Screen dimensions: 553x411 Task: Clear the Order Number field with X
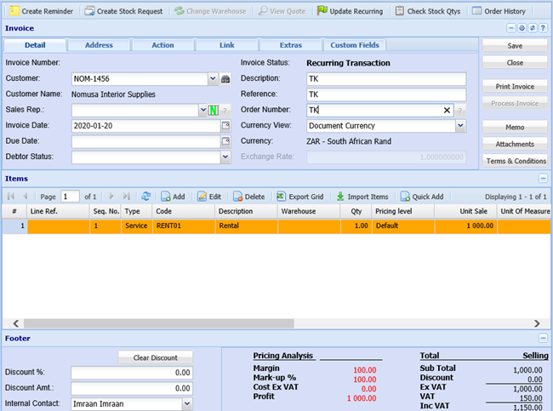click(448, 111)
